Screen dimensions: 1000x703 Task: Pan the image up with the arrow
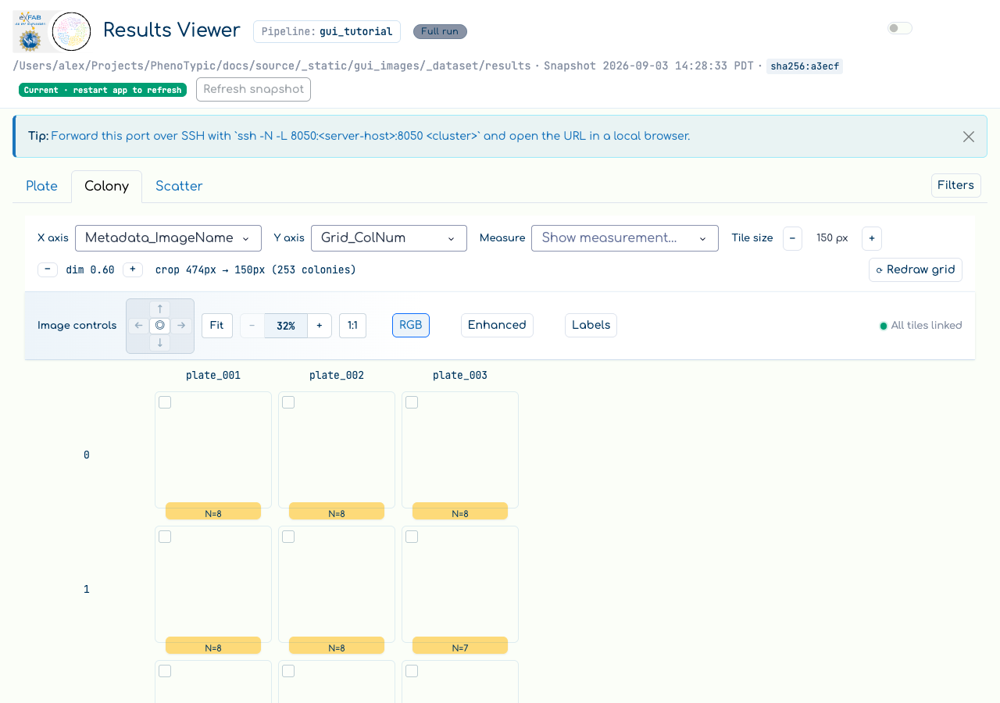[x=159, y=309]
